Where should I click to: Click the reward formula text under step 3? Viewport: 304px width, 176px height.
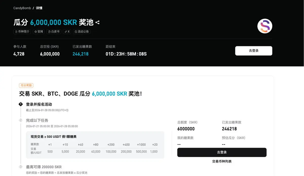click(x=57, y=173)
